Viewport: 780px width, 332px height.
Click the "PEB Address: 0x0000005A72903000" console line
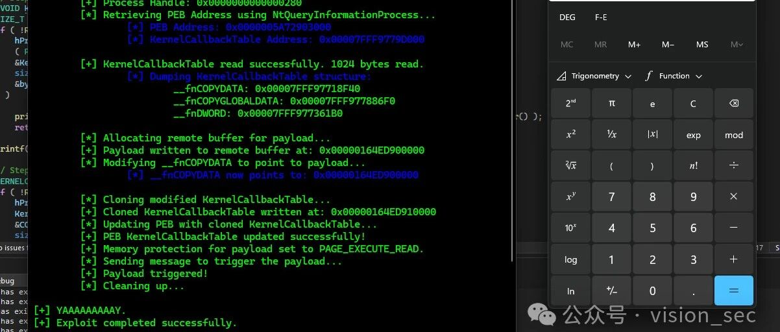[x=229, y=27]
